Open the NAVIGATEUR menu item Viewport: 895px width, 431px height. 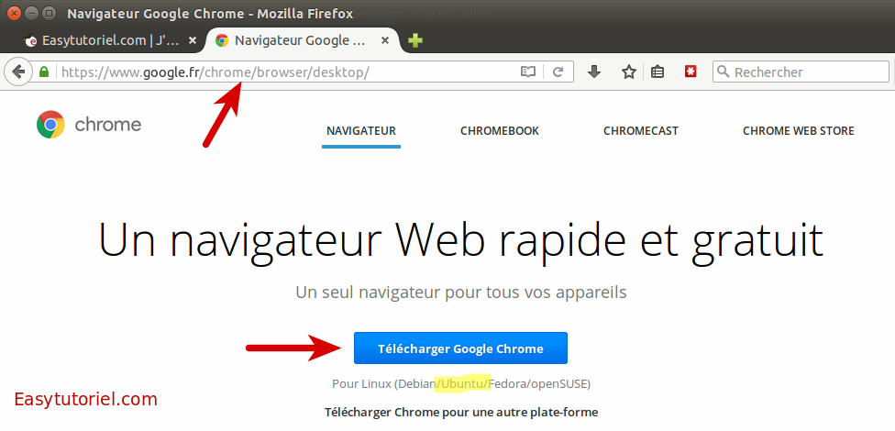click(361, 131)
